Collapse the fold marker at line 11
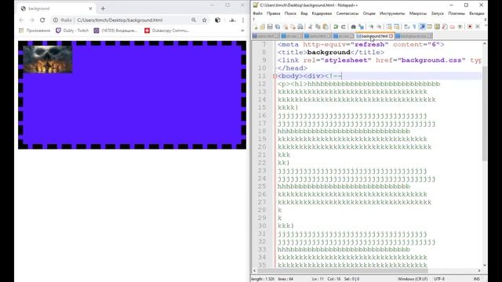 275,76
